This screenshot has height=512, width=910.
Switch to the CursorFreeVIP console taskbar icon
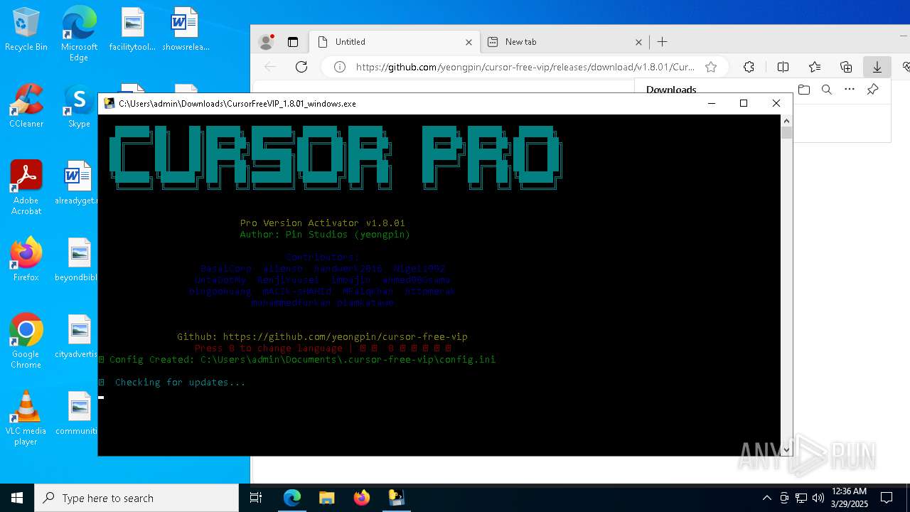(397, 498)
